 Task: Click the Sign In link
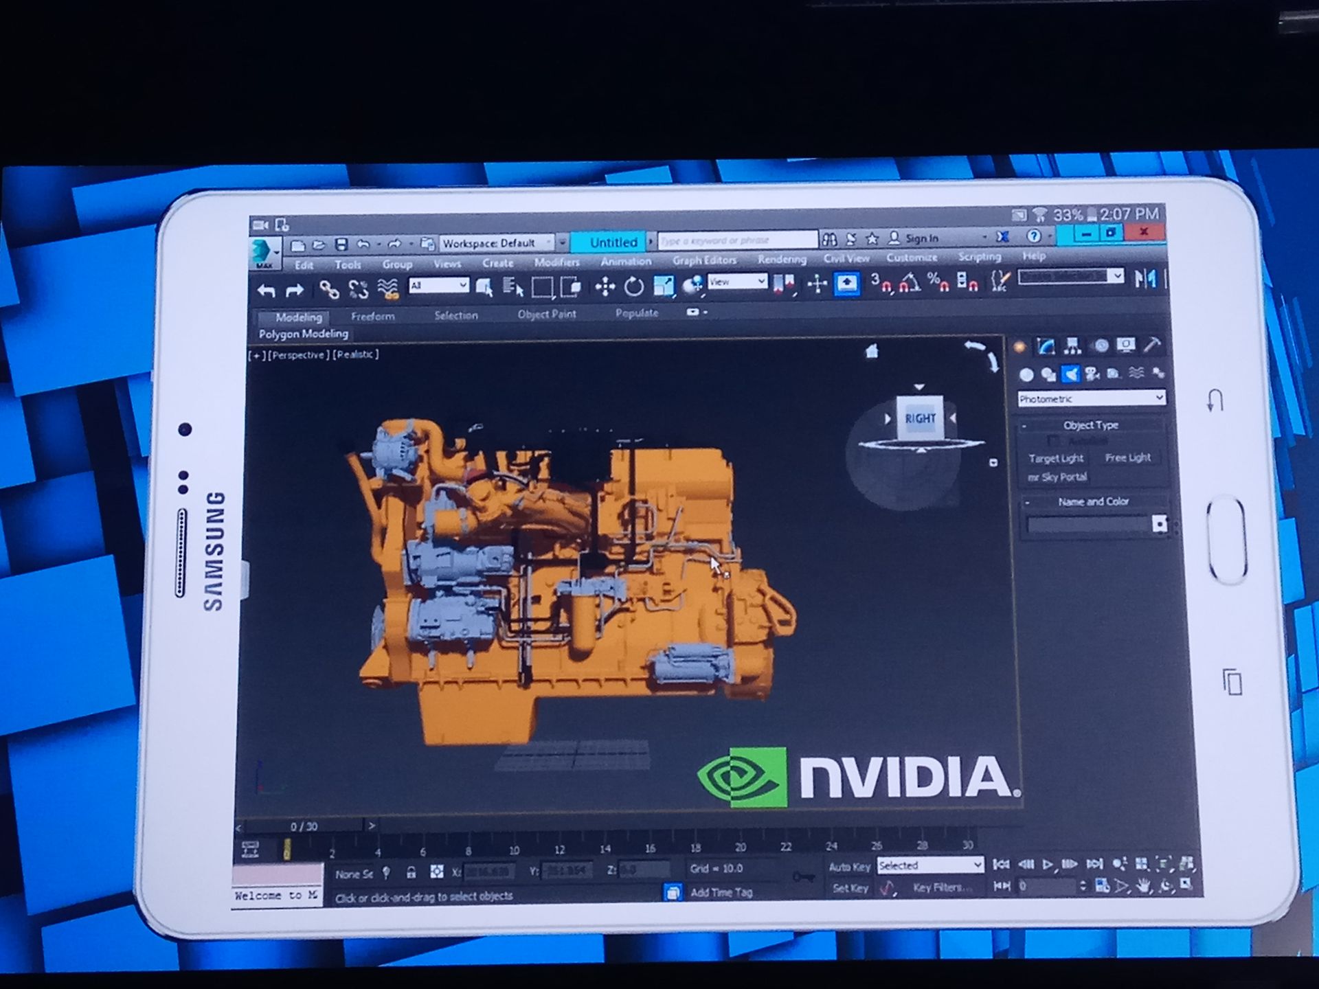click(x=921, y=238)
